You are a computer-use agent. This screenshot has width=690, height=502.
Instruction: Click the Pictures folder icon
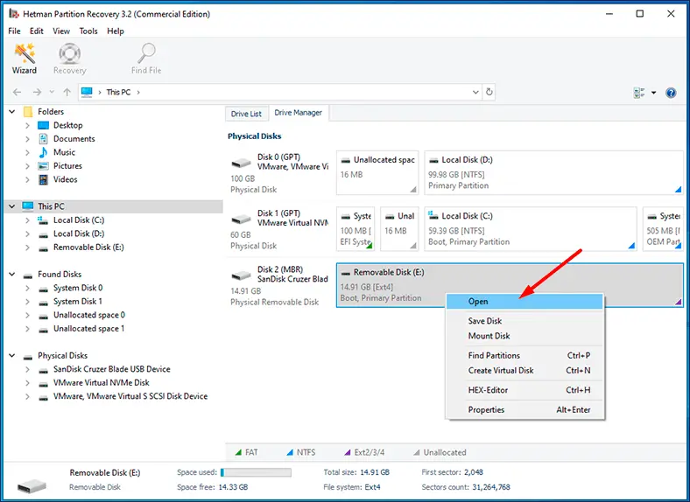(43, 166)
